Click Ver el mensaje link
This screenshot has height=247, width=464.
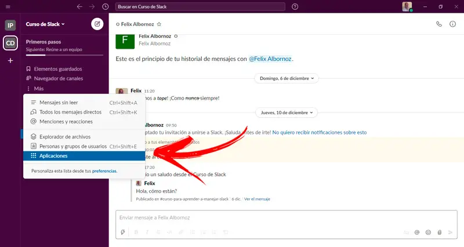(257, 199)
